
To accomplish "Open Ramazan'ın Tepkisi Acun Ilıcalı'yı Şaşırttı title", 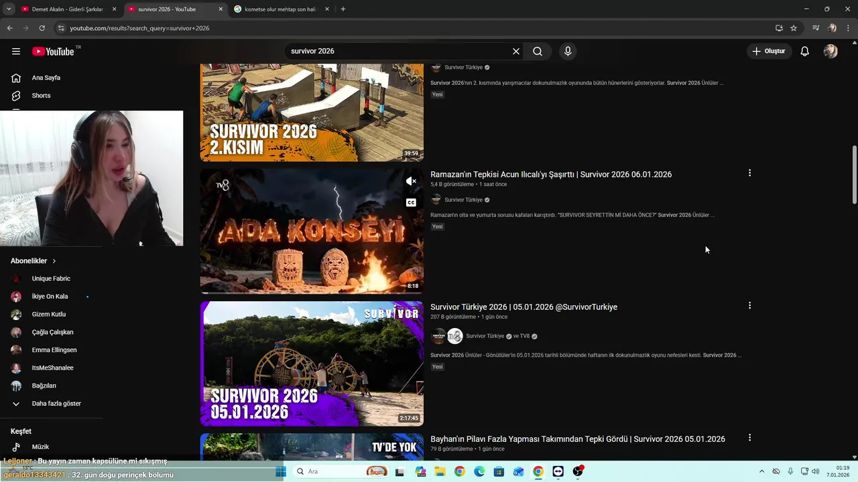I will coord(551,175).
